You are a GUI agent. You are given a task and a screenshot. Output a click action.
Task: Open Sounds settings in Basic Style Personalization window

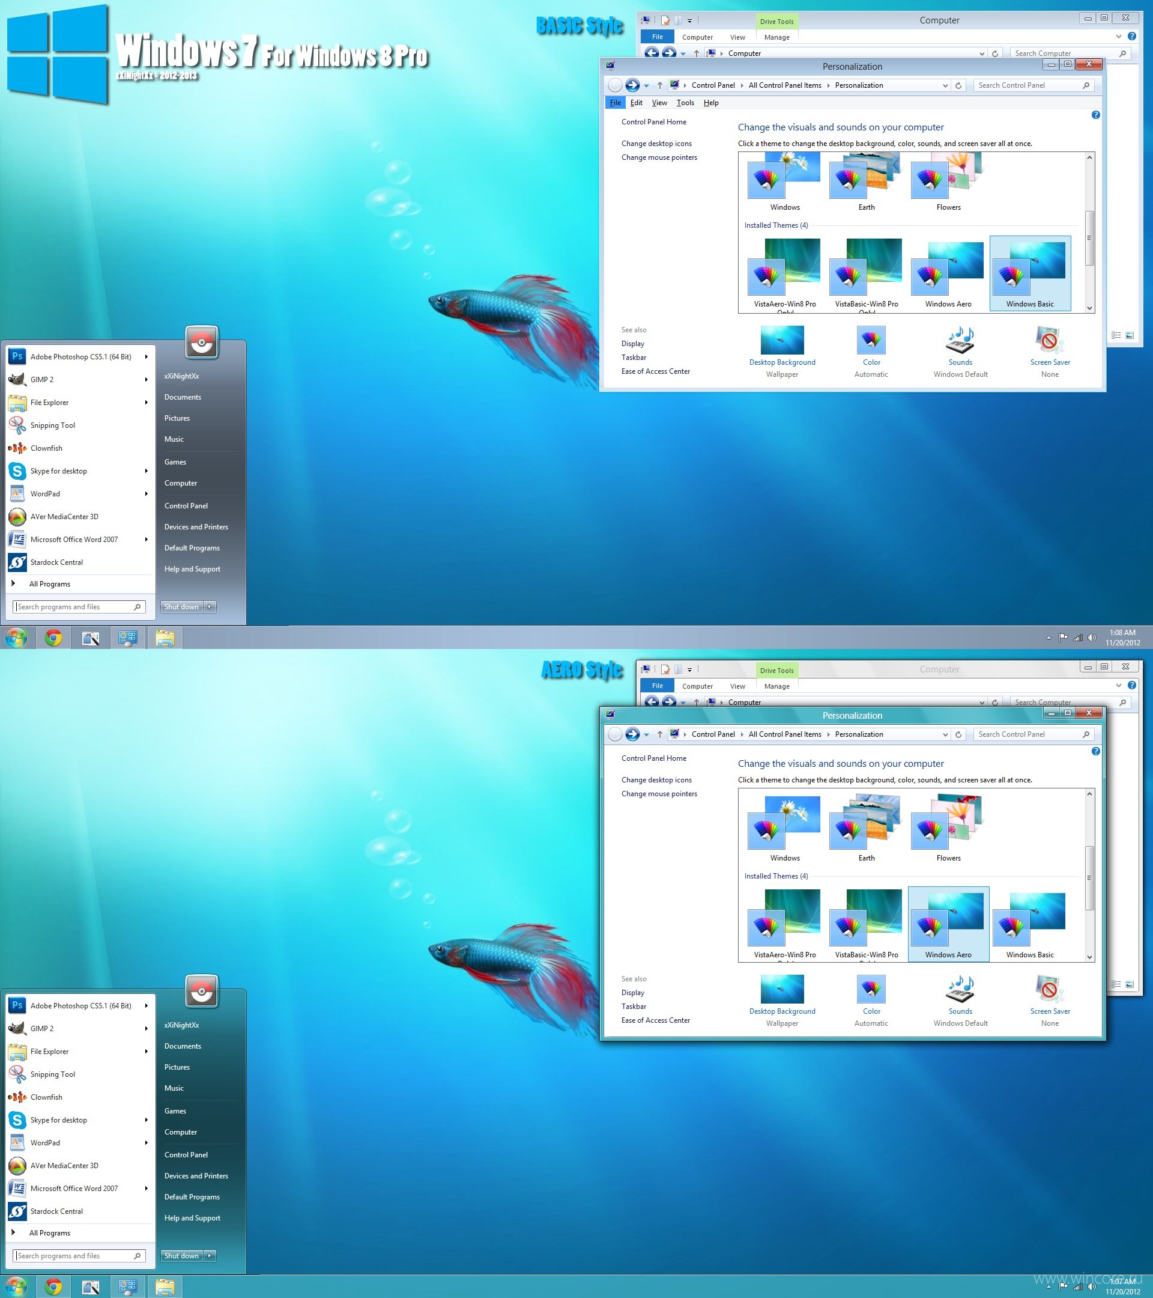[960, 352]
